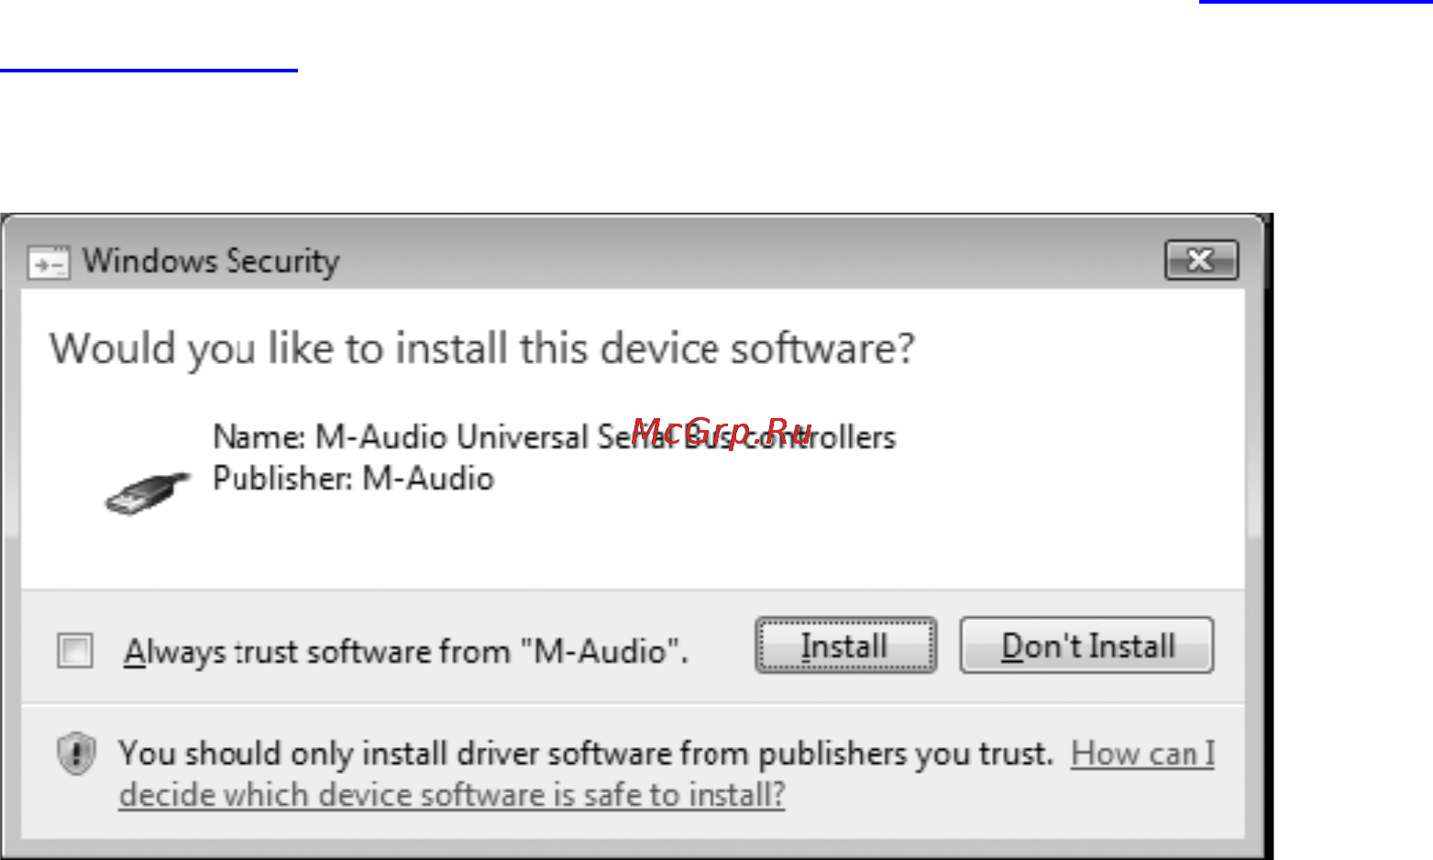The image size is (1433, 860).
Task: Click the 'You should only install driver software' text
Action: [x=586, y=754]
